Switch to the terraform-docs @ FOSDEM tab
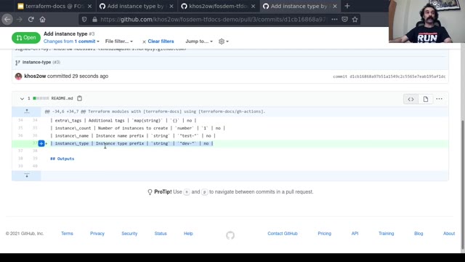This screenshot has height=262, width=465. (55, 7)
